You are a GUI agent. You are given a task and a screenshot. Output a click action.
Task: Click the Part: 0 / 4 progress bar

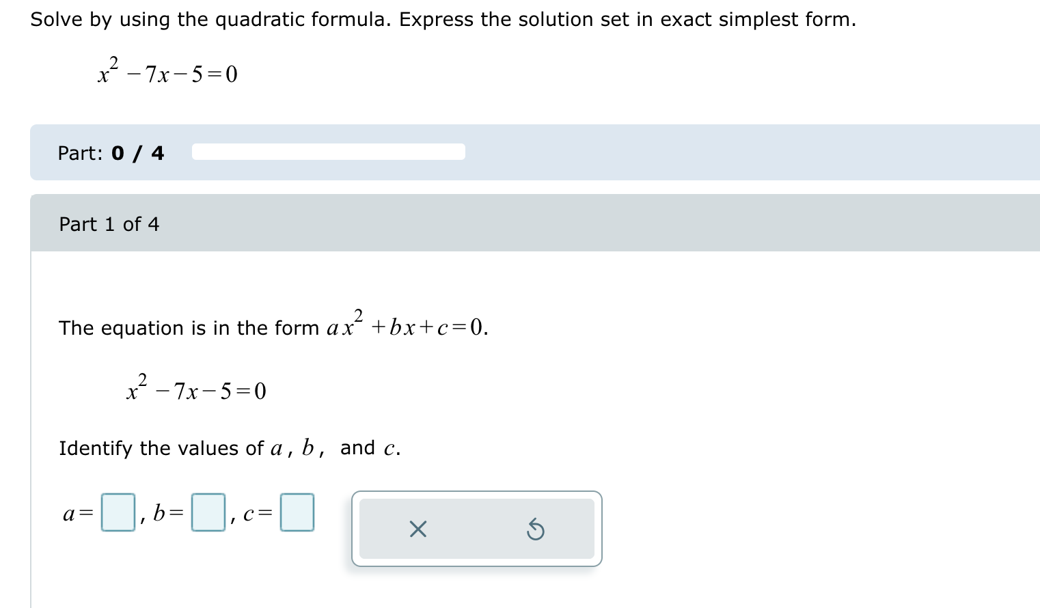[x=329, y=152]
